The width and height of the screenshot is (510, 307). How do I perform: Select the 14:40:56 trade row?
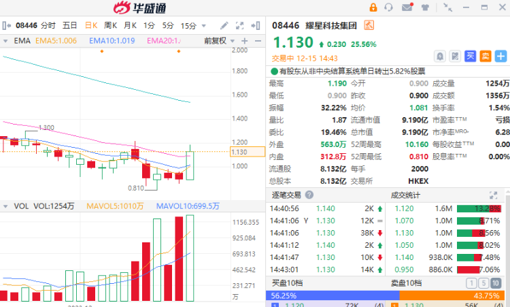pyautogui.click(x=326, y=208)
